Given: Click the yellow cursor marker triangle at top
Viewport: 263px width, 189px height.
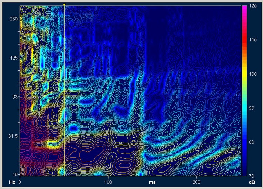Looking at the screenshot, I should (64, 5).
